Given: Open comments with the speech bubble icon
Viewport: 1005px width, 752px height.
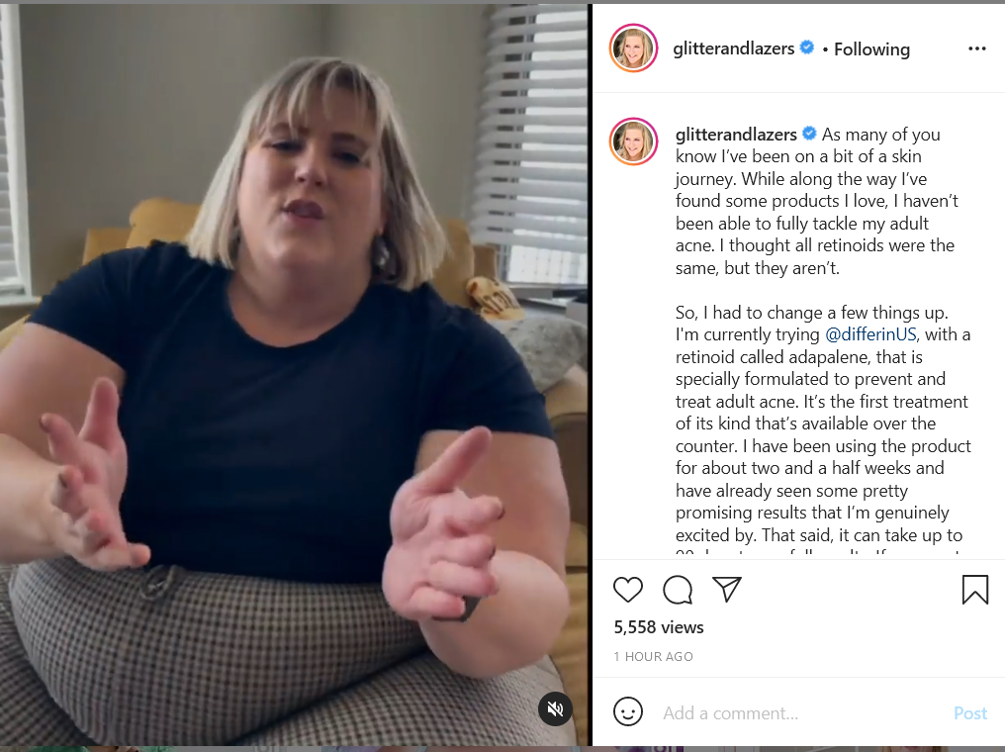Looking at the screenshot, I should point(678,590).
